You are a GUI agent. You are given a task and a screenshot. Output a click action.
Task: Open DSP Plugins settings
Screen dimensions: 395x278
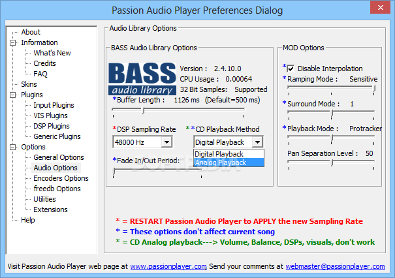pos(52,126)
